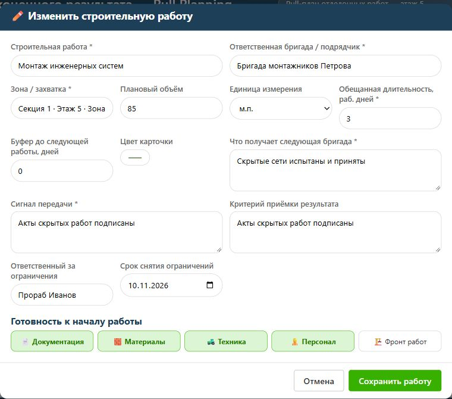This screenshot has width=452, height=399.
Task: Toggle the Персонал readiness chip
Action: pos(313,341)
